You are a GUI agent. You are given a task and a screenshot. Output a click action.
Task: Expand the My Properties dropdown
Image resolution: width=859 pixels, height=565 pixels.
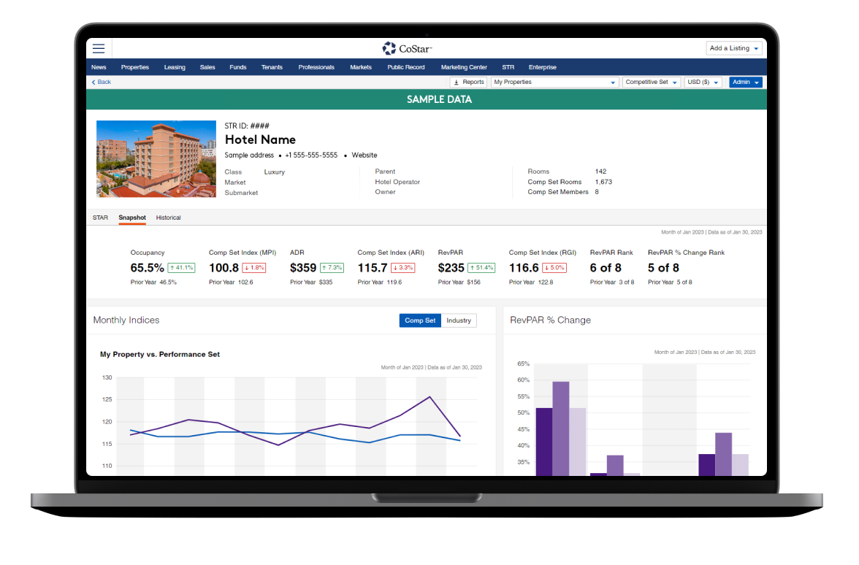point(554,82)
